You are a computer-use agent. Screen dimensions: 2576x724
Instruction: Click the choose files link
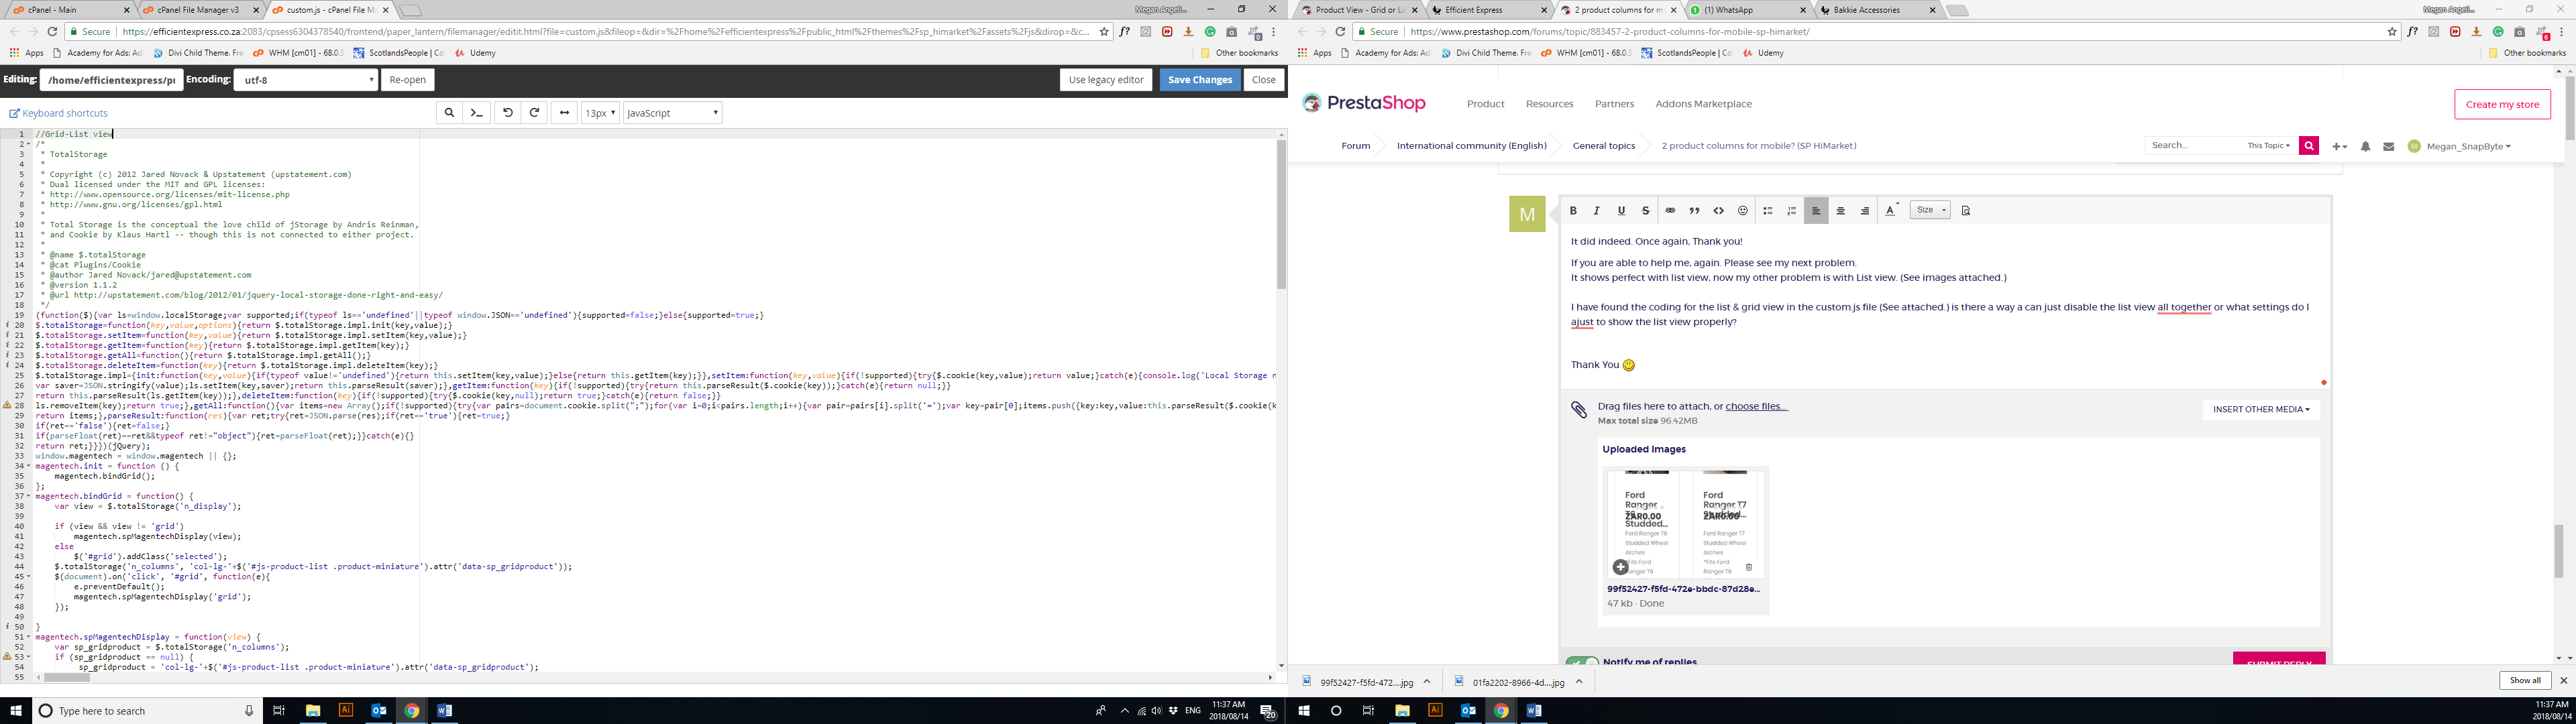[1756, 406]
